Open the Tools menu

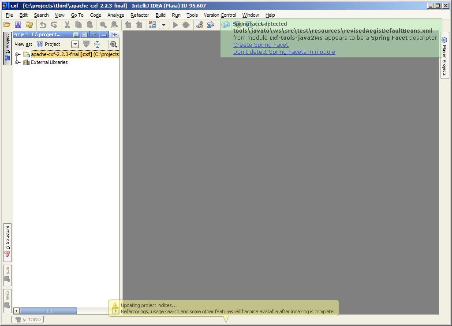pos(192,15)
